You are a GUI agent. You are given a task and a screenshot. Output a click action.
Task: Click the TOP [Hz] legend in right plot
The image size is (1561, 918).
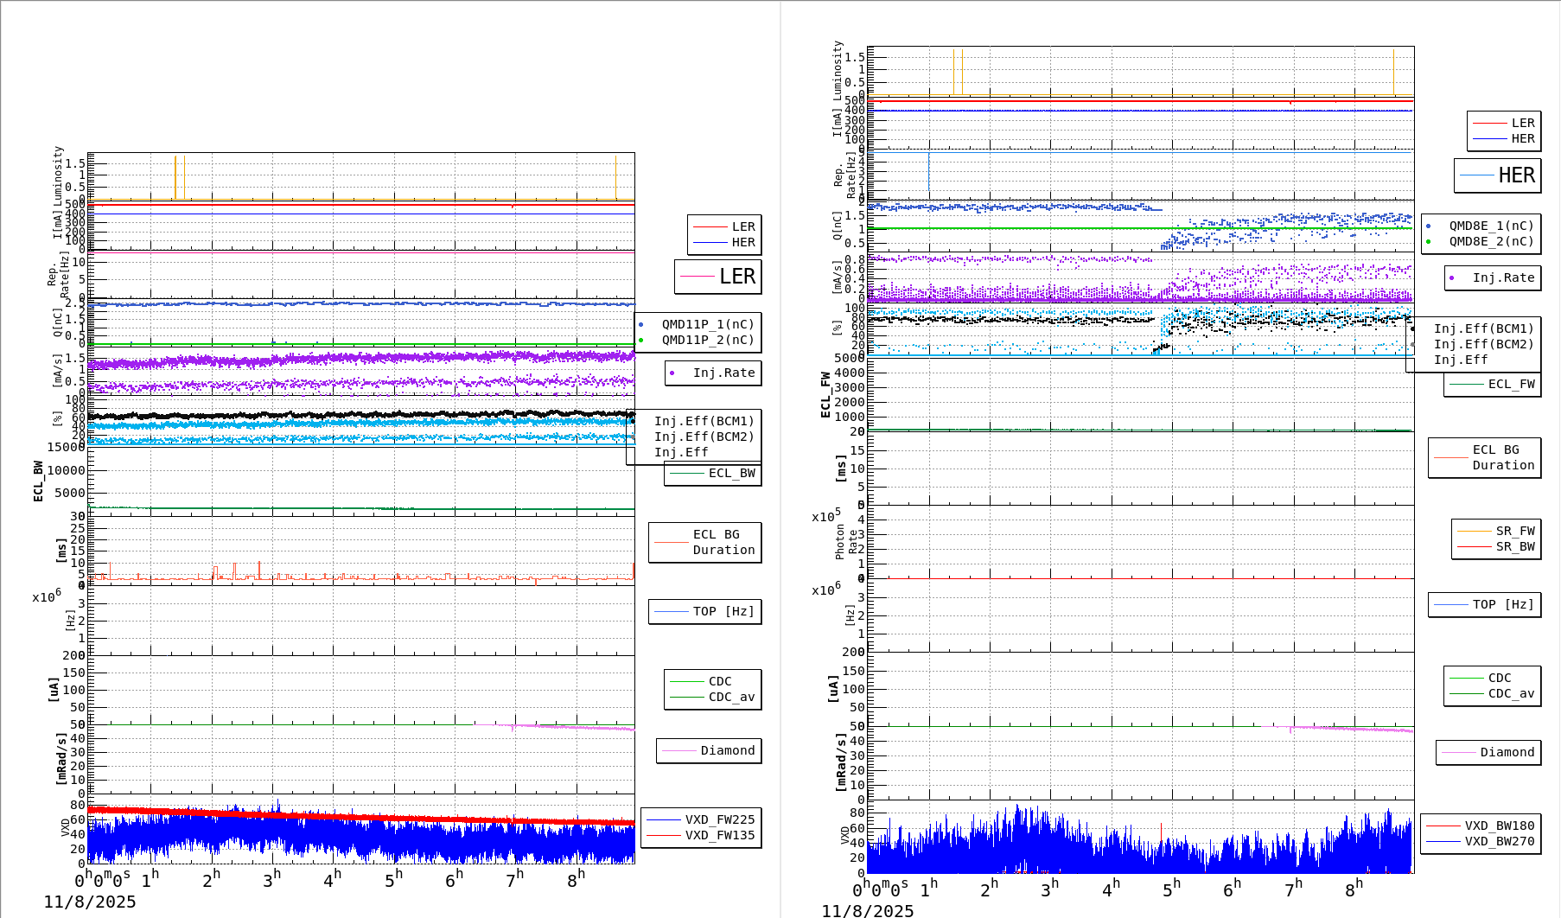click(x=1483, y=604)
